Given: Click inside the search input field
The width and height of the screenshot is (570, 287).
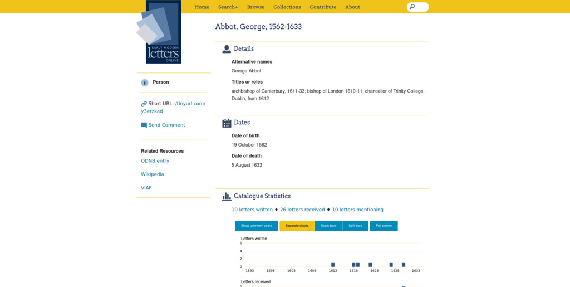Looking at the screenshot, I should click(x=421, y=7).
